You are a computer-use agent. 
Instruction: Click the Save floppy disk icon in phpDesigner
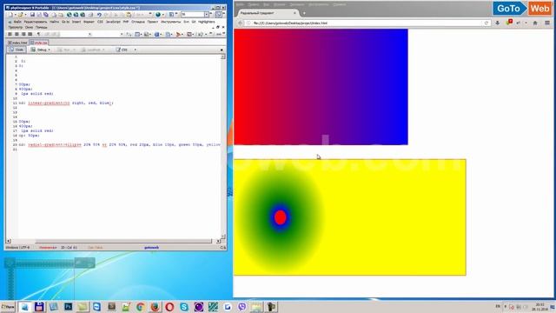coord(32,15)
